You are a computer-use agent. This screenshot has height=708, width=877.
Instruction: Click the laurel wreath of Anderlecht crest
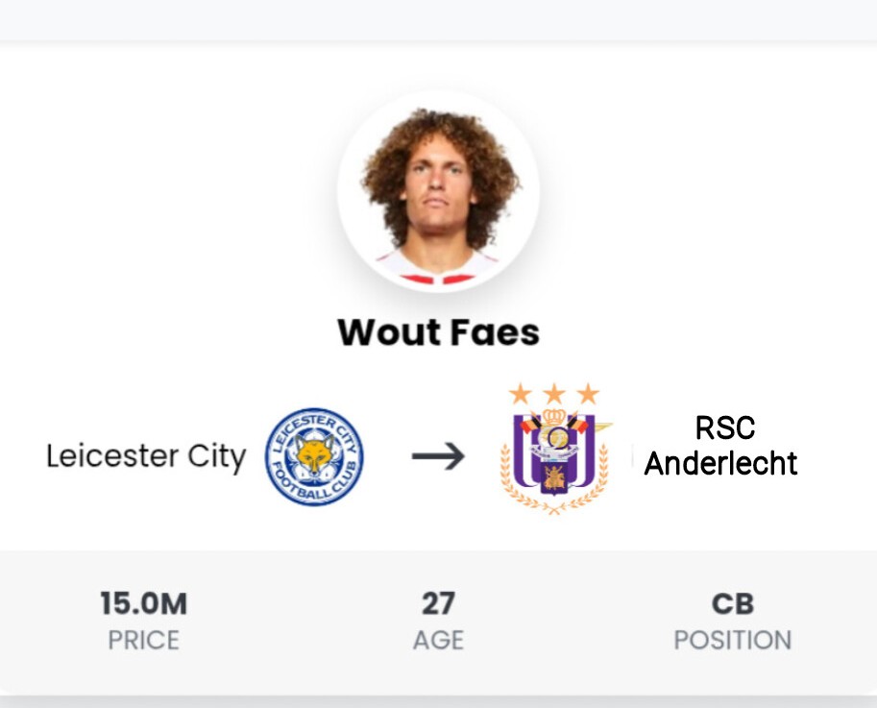click(x=553, y=481)
